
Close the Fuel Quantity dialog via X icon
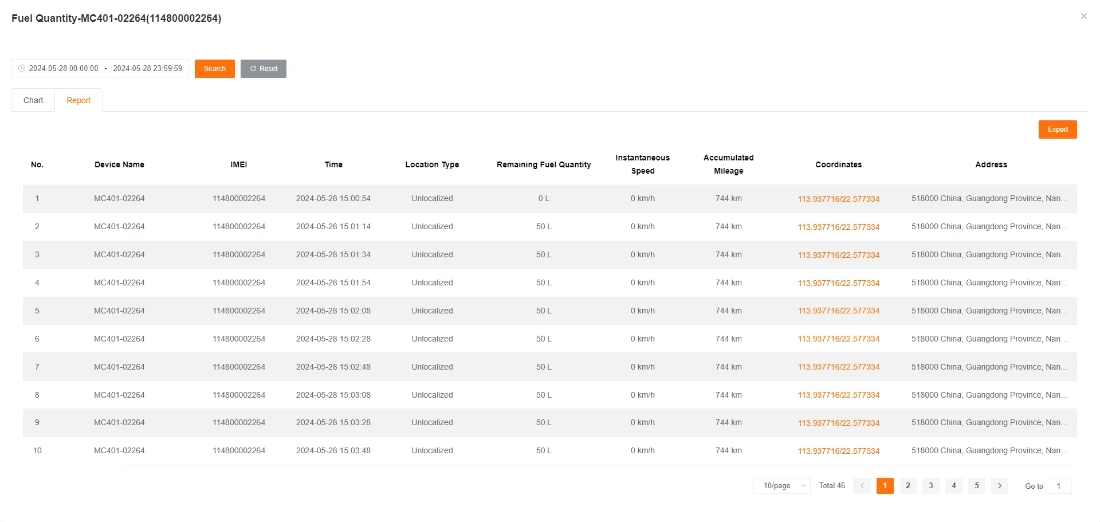point(1084,16)
